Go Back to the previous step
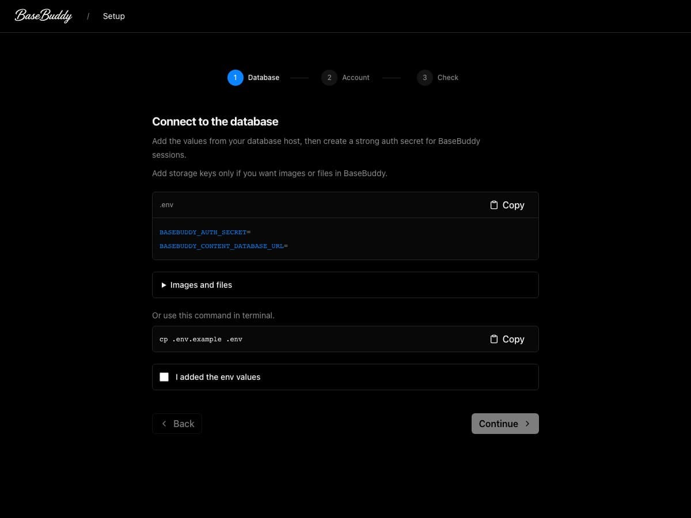 pyautogui.click(x=177, y=424)
